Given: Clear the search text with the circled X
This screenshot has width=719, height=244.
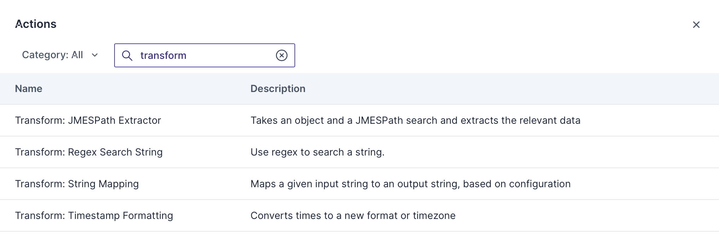Looking at the screenshot, I should click(x=281, y=55).
